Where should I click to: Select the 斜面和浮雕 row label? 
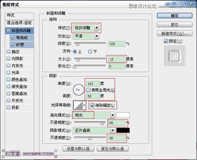click(21, 31)
